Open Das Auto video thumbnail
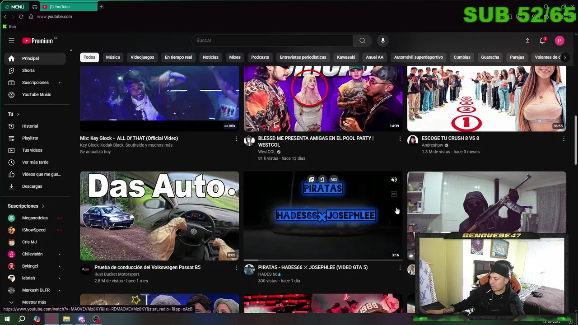Screen dimensions: 578x325 coord(159,216)
